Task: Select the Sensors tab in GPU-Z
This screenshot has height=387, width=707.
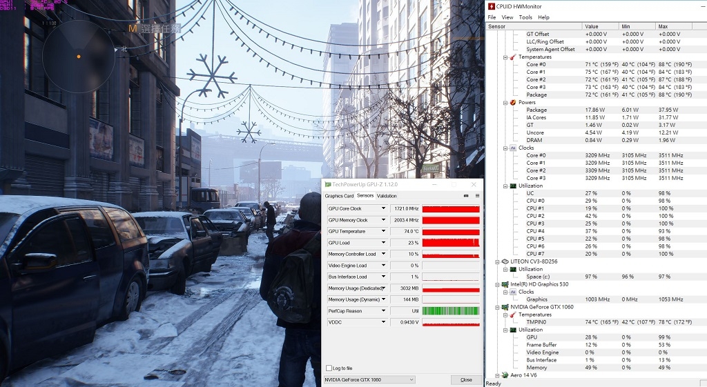Action: point(365,195)
